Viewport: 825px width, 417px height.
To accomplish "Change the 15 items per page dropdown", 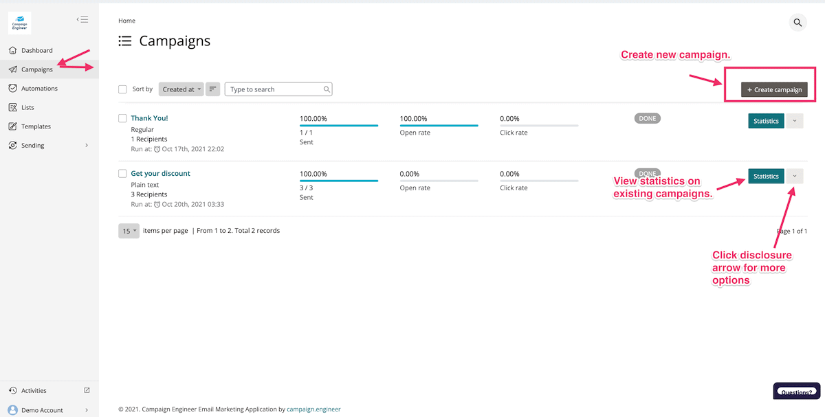I will 129,231.
